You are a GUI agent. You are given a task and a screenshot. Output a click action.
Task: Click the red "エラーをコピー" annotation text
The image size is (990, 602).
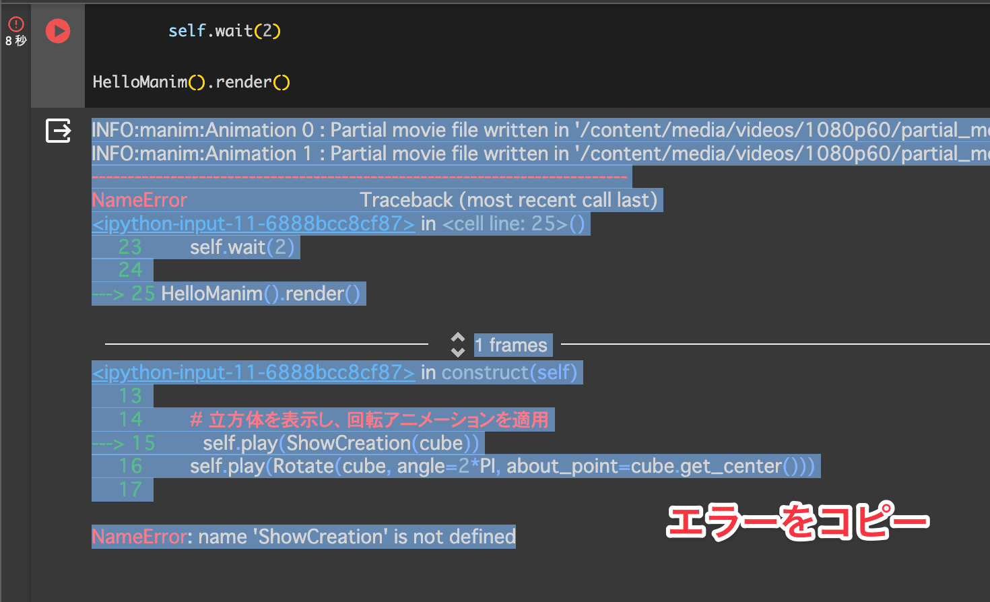[x=797, y=522]
